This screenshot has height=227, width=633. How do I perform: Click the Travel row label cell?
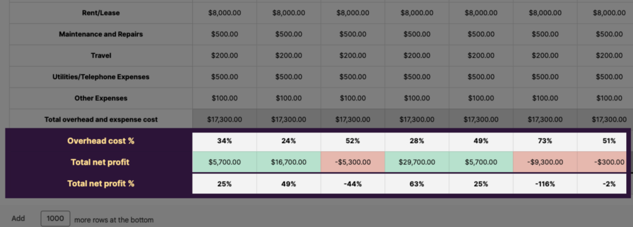coord(101,56)
